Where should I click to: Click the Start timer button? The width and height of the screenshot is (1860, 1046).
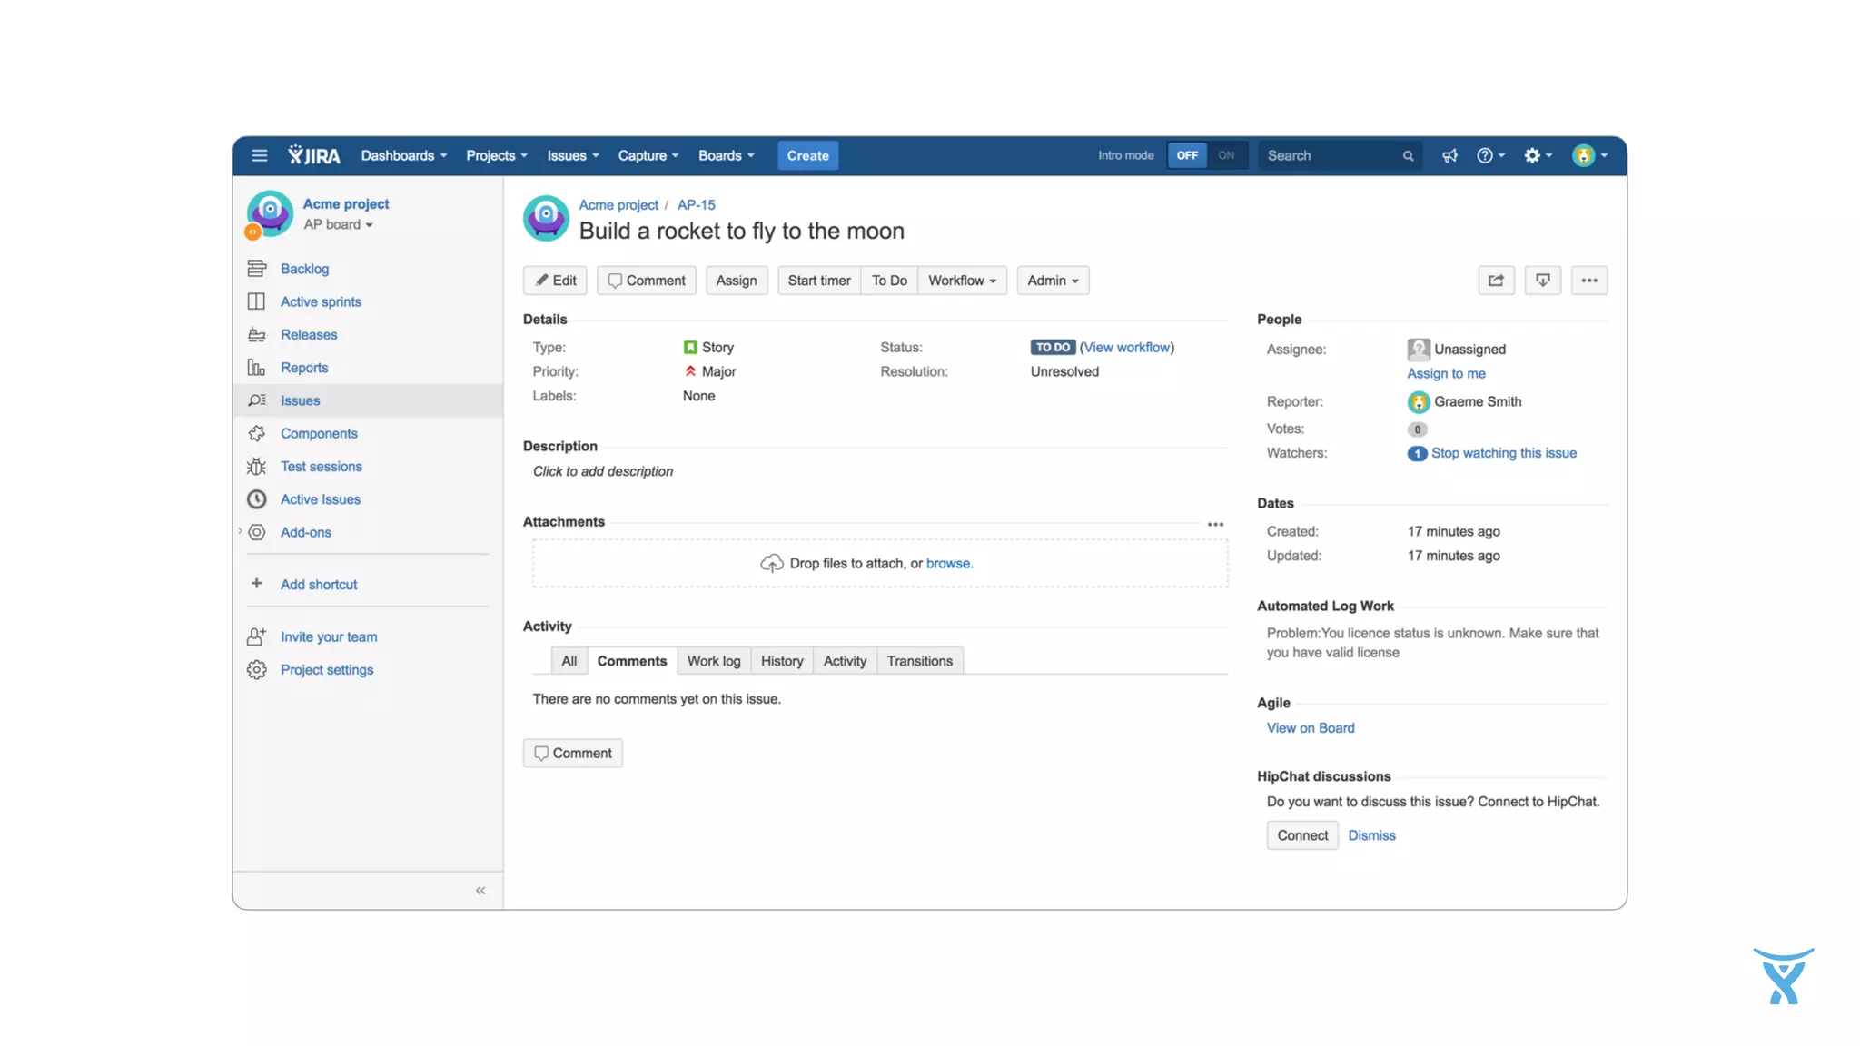coord(818,281)
